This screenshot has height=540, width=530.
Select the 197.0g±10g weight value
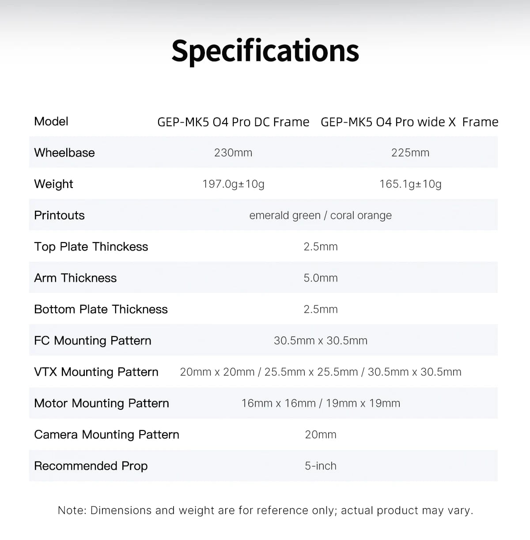(x=233, y=184)
